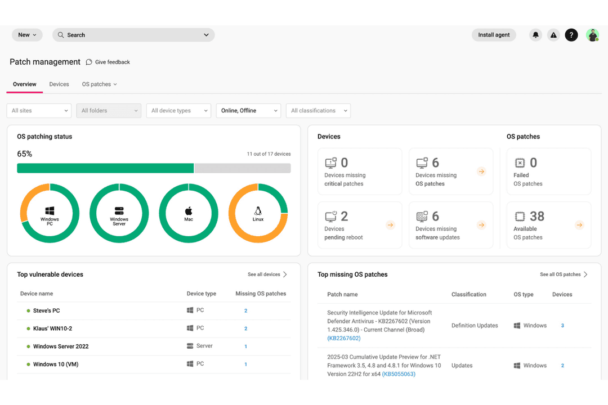Image resolution: width=608 pixels, height=405 pixels.
Task: Open the New dropdown button
Action: (27, 35)
